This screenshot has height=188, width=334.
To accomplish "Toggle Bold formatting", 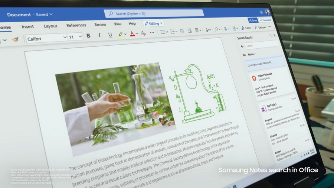I will pos(88,36).
